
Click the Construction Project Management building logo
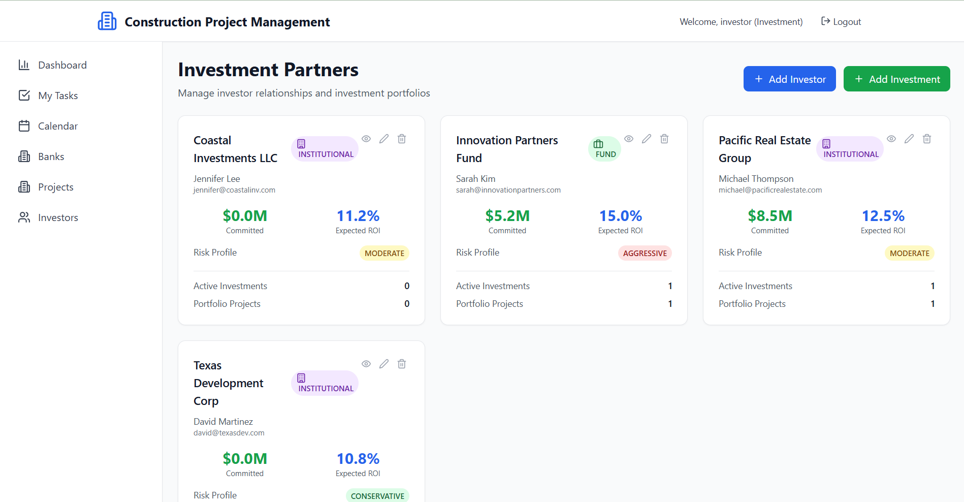click(107, 21)
